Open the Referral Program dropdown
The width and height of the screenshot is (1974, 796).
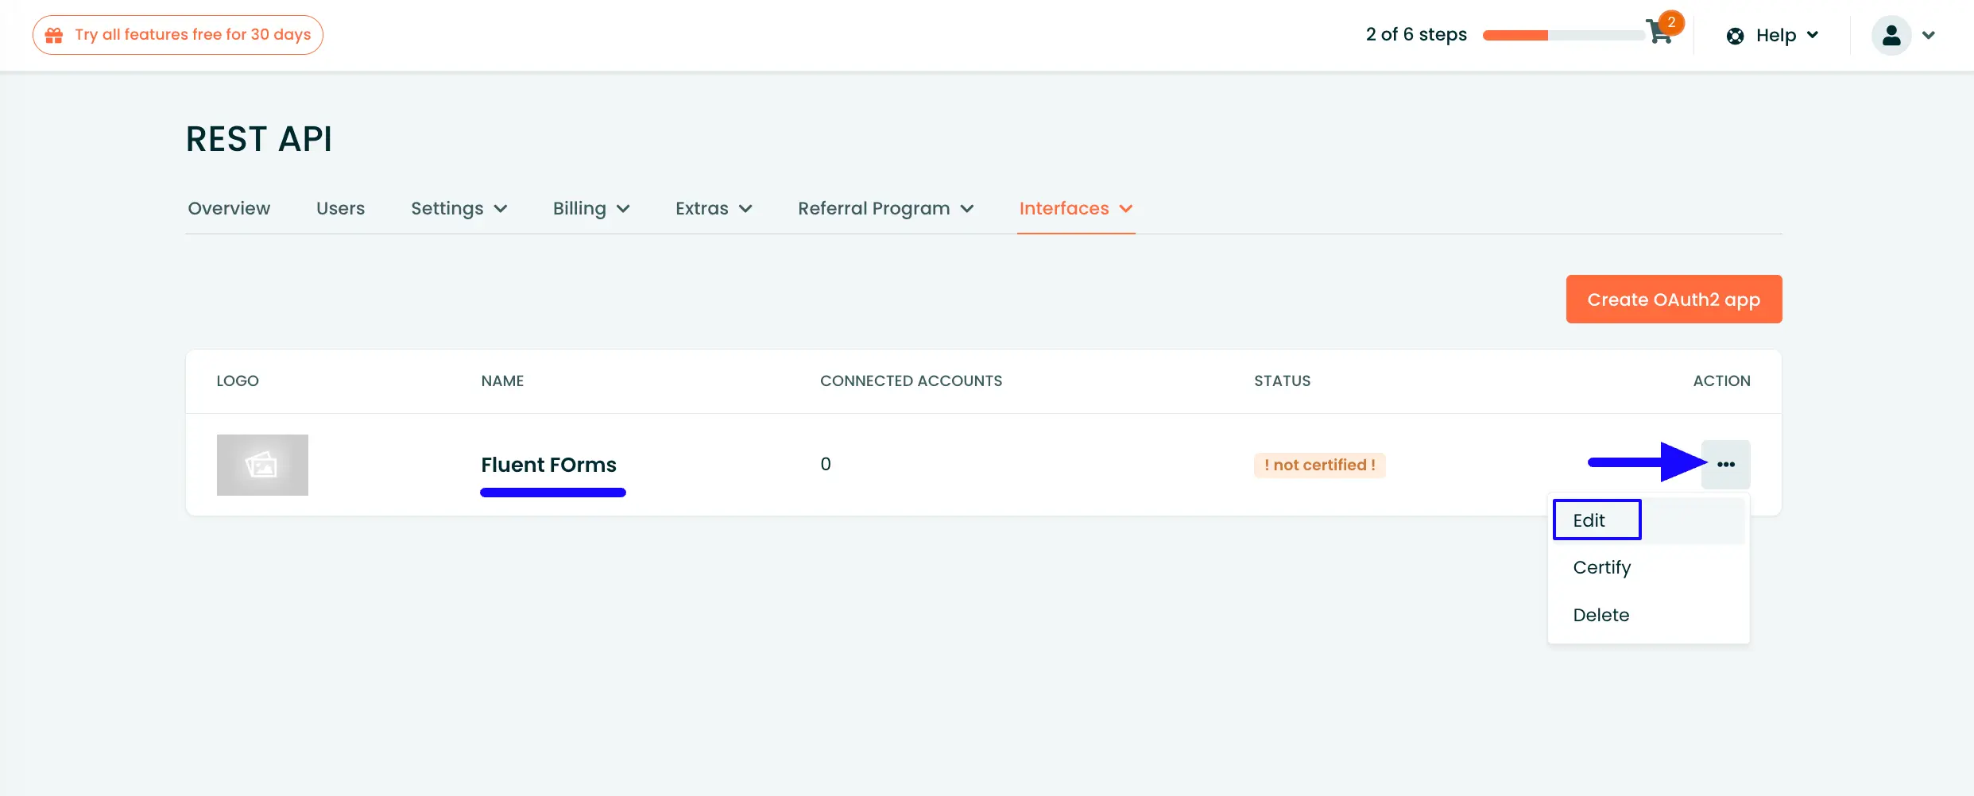pos(885,208)
